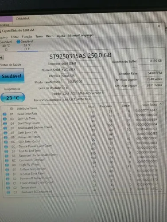Image resolution: width=167 pixels, height=222 pixels.
Task: Click status icon for Device Power Cycle Count
Action: pos(6,147)
